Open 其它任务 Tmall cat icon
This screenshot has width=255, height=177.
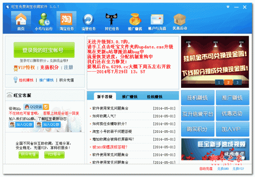coord(112,21)
